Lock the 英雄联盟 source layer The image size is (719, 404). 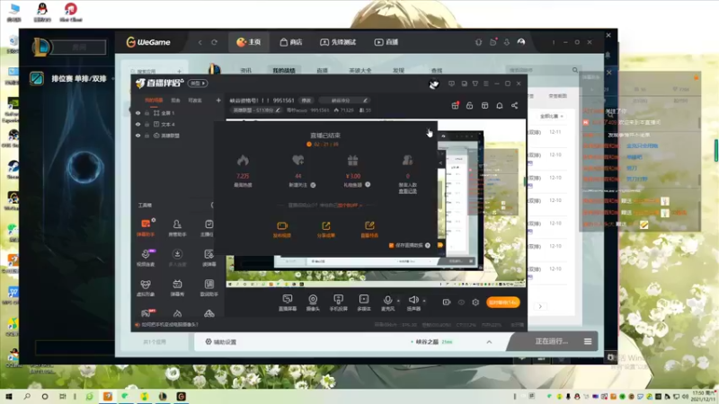point(146,136)
